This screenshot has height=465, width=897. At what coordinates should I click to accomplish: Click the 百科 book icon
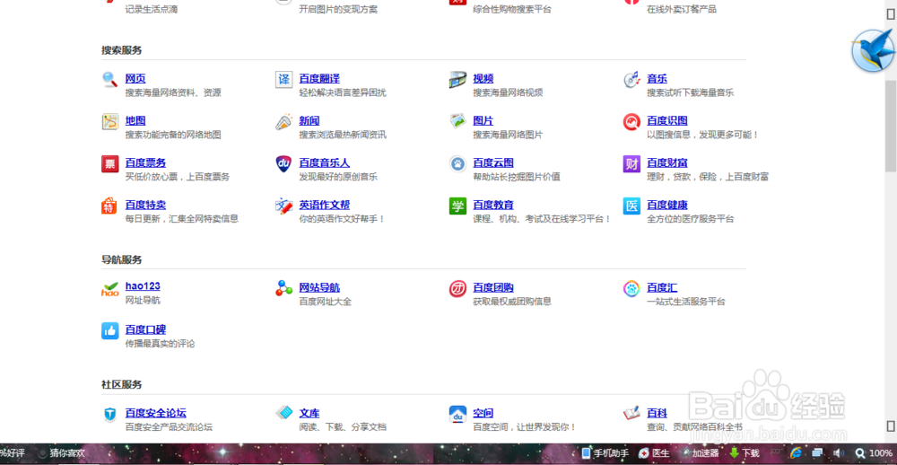(631, 413)
